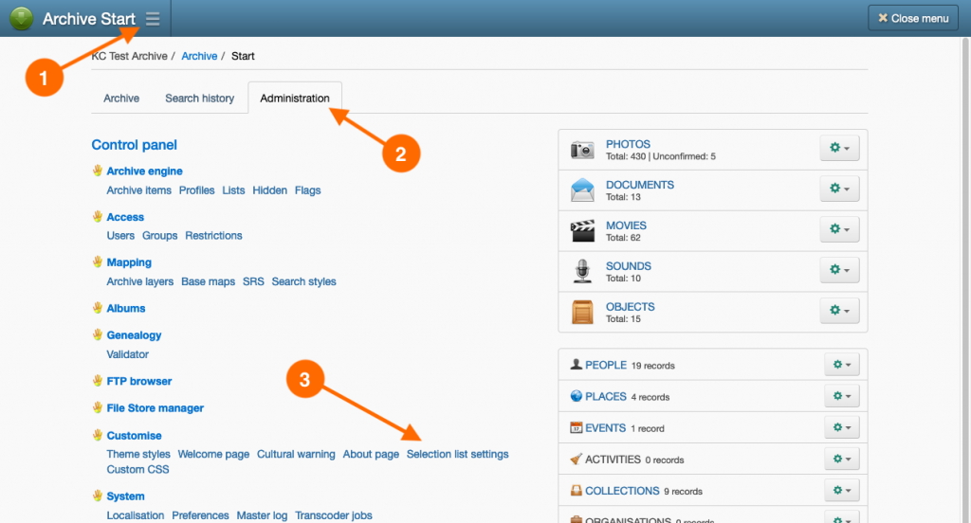This screenshot has height=523, width=971.
Task: Open the PHOTOS heading link
Action: 628,144
